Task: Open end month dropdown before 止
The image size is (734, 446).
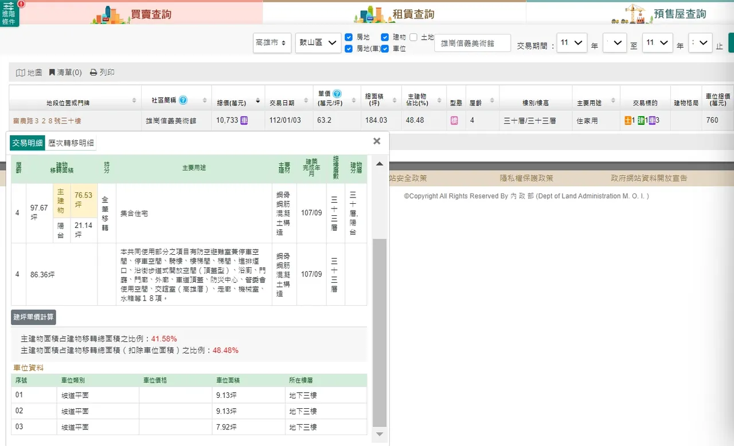Action: (700, 43)
